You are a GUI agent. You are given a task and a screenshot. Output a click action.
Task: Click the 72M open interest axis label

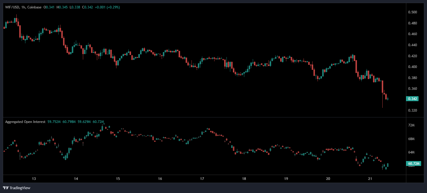pyautogui.click(x=411, y=125)
